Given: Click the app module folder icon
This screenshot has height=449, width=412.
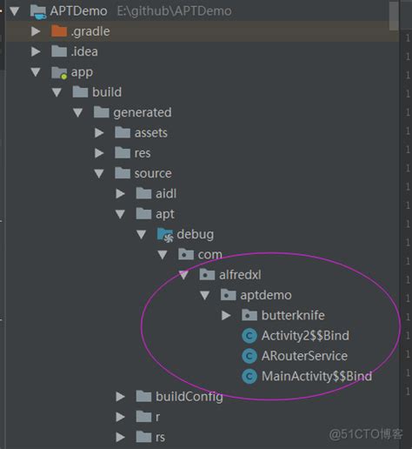Looking at the screenshot, I should tap(59, 72).
